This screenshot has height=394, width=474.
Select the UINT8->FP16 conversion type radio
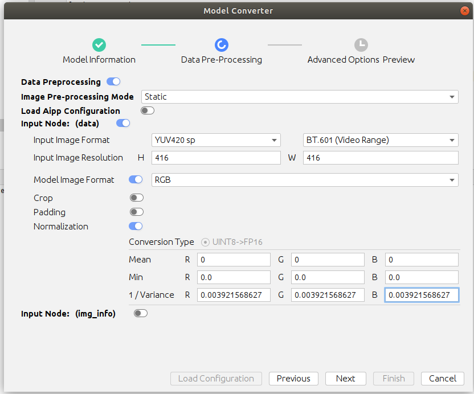coord(205,242)
